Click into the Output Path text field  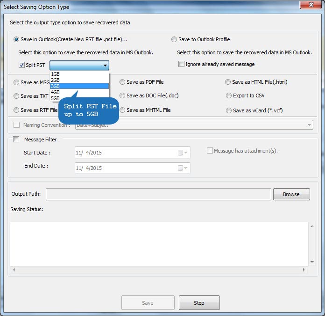158,194
